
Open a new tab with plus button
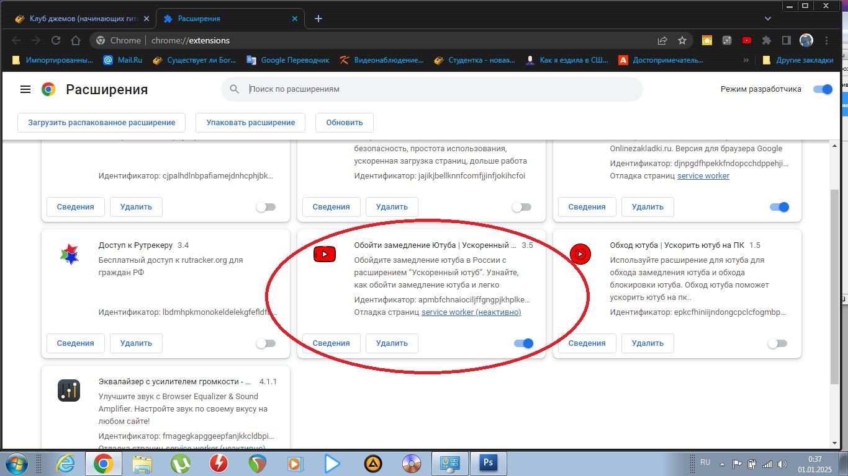[318, 19]
